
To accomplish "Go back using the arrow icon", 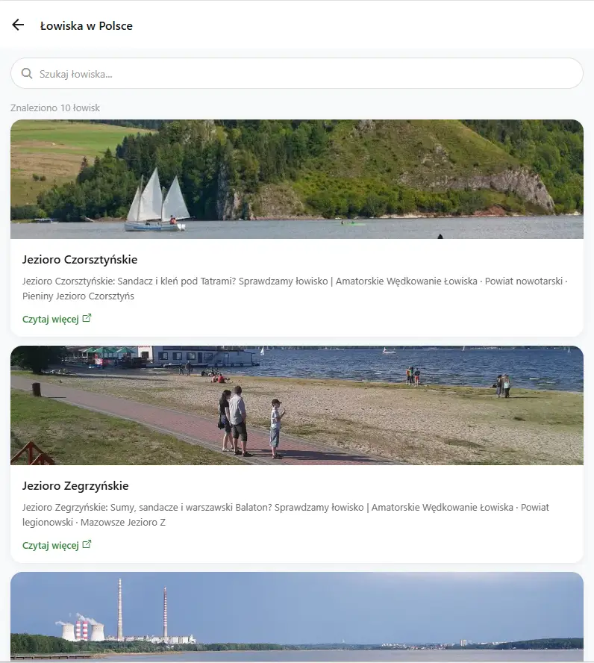I will pos(18,25).
